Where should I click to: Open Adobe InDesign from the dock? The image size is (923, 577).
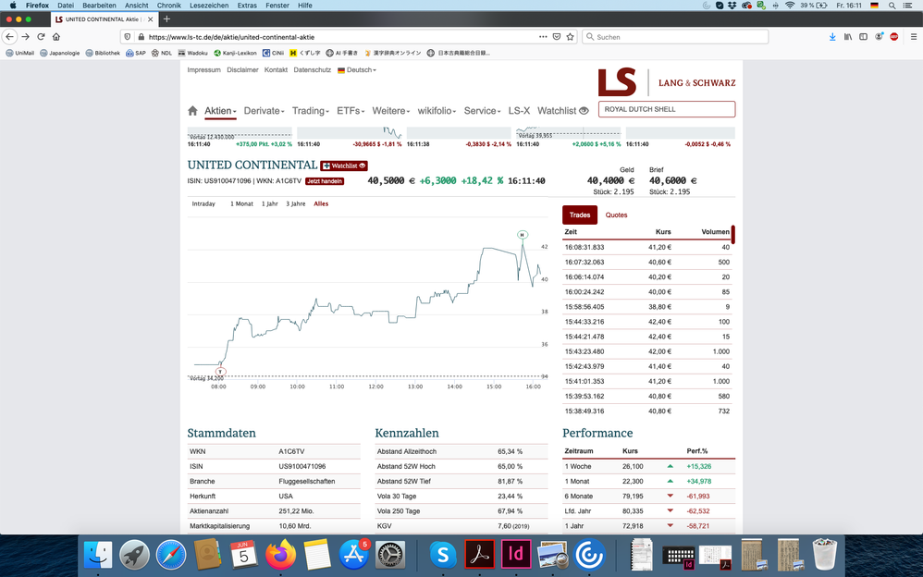tap(516, 554)
